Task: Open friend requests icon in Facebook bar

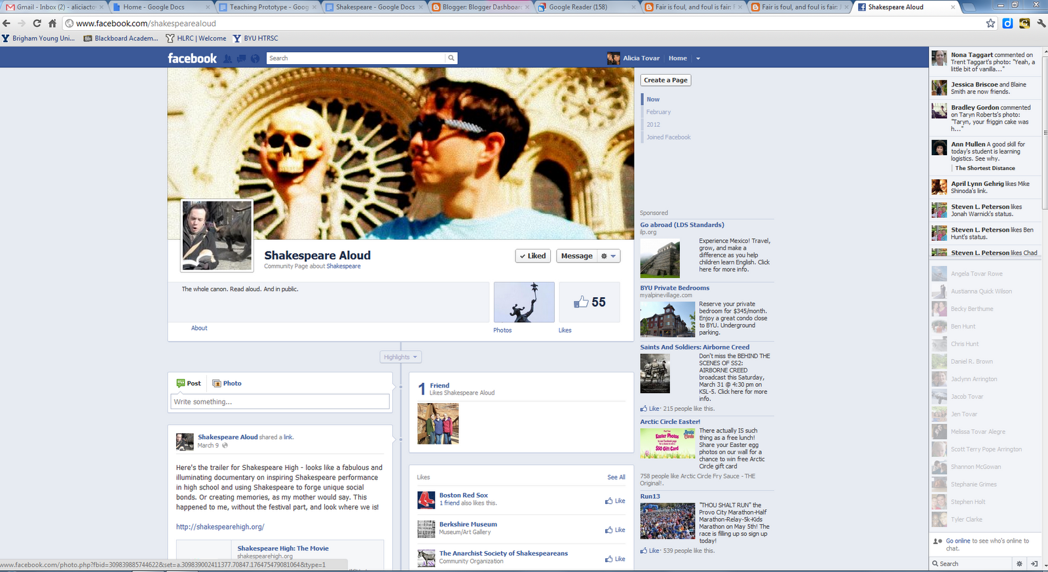Action: point(227,58)
